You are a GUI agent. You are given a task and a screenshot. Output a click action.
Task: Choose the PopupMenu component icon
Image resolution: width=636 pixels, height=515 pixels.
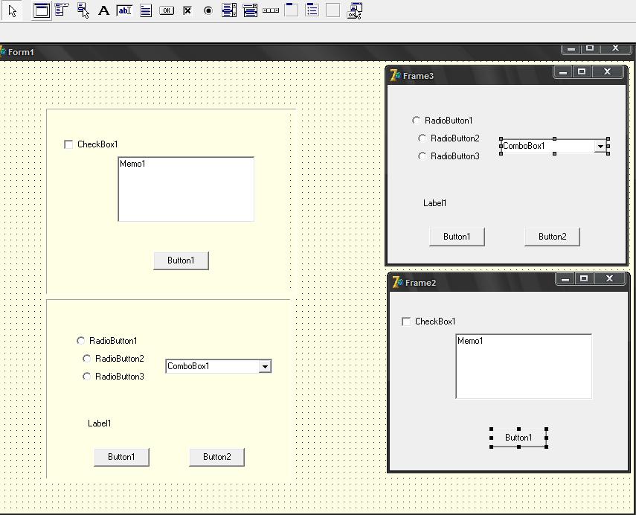[83, 10]
